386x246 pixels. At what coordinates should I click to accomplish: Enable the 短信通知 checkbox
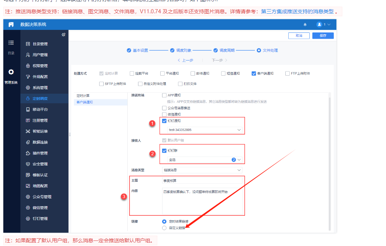(x=223, y=73)
